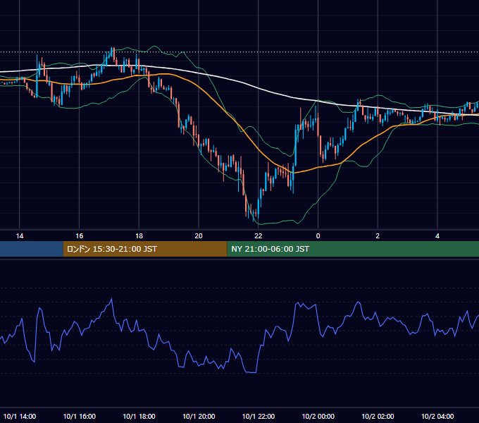The height and width of the screenshot is (423, 479).
Task: Select the NY 21:00-06:00 JST session bar
Action: 353,249
